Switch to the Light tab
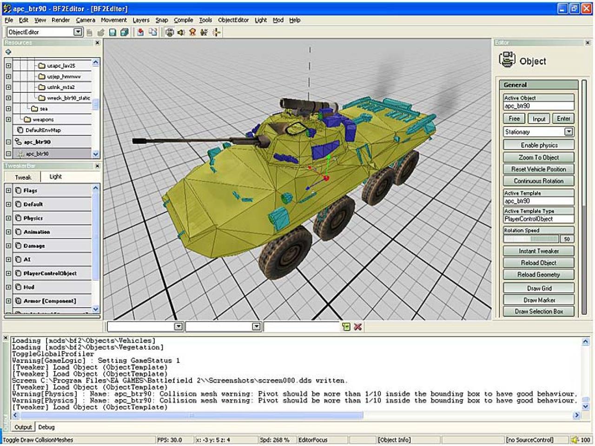 [x=55, y=177]
